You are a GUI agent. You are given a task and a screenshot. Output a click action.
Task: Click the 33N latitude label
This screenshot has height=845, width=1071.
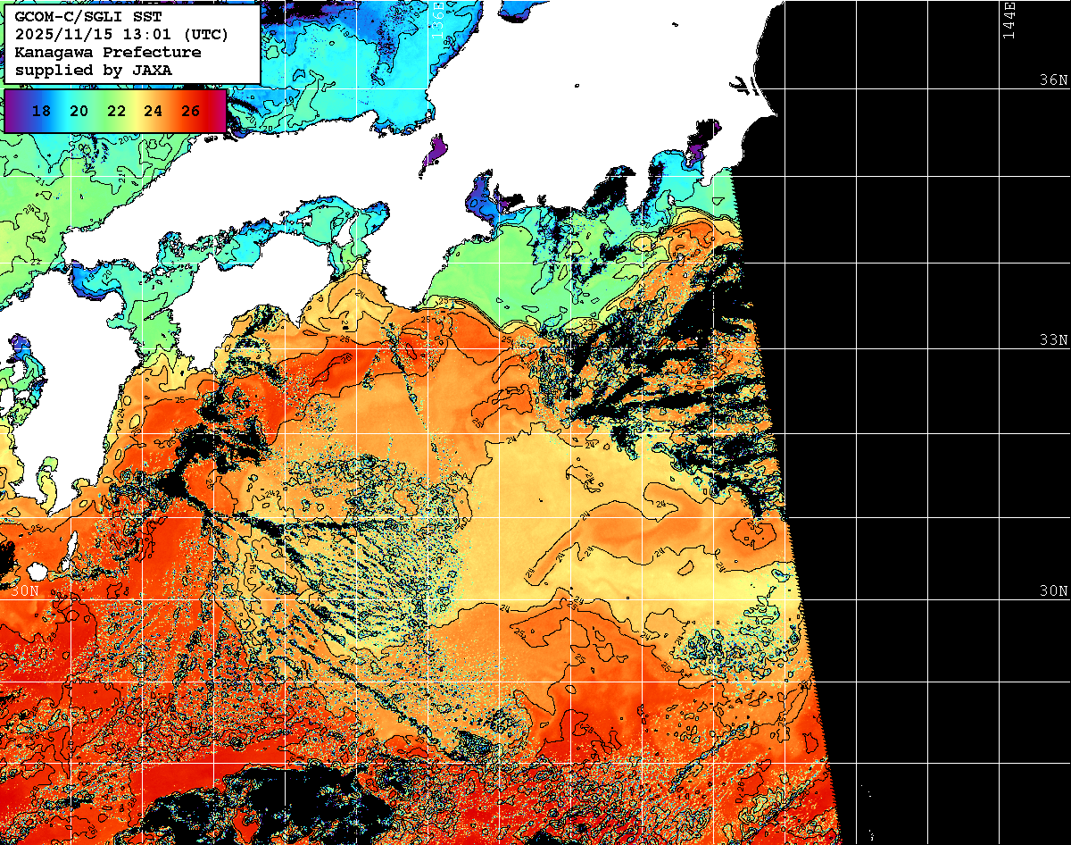coord(1053,339)
